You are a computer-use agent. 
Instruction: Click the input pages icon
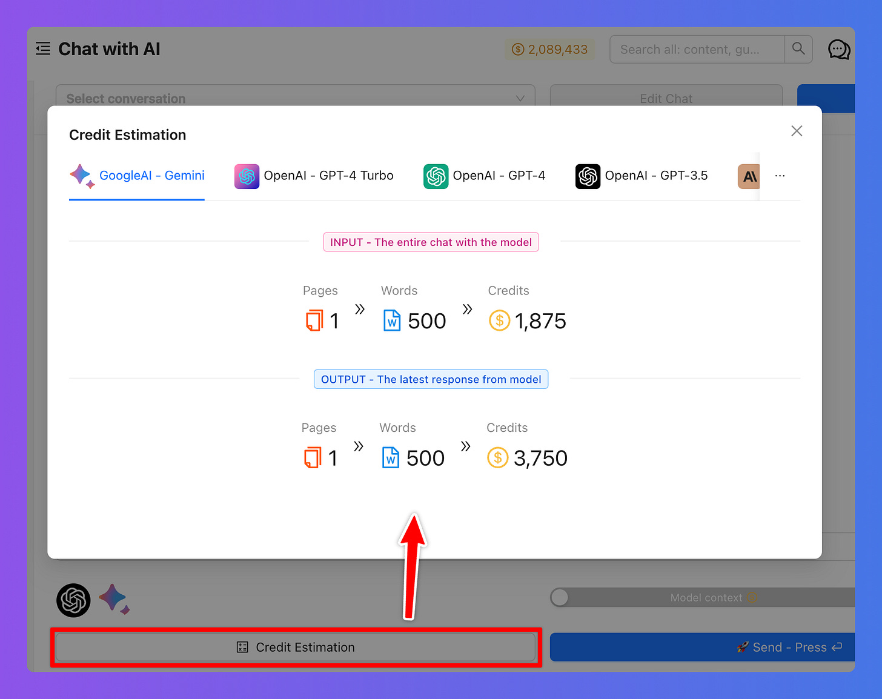pyautogui.click(x=314, y=320)
